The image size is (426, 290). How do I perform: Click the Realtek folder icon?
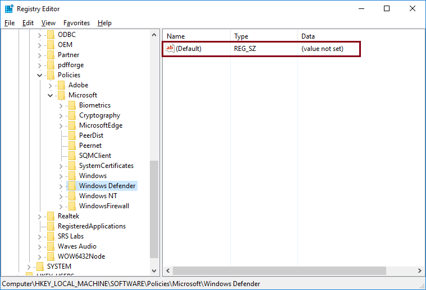[51, 216]
